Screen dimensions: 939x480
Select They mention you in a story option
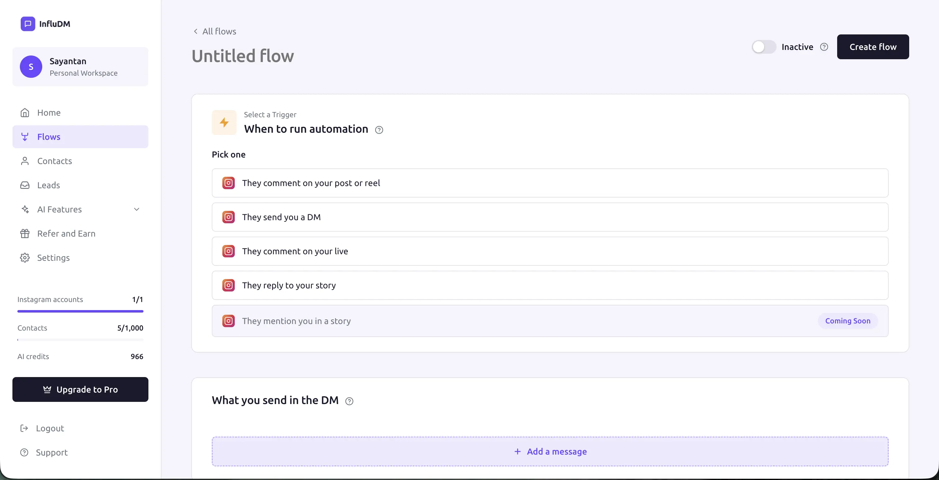[x=550, y=321]
